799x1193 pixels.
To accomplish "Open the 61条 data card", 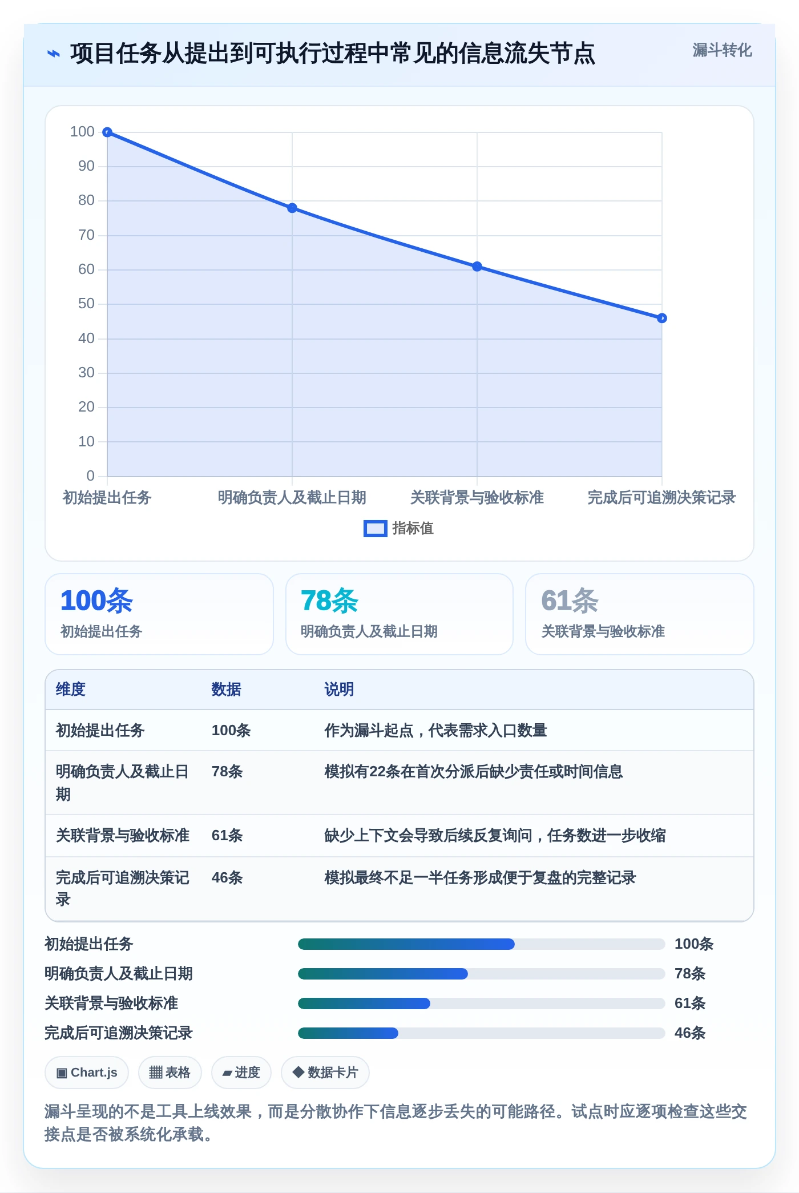I will click(640, 614).
